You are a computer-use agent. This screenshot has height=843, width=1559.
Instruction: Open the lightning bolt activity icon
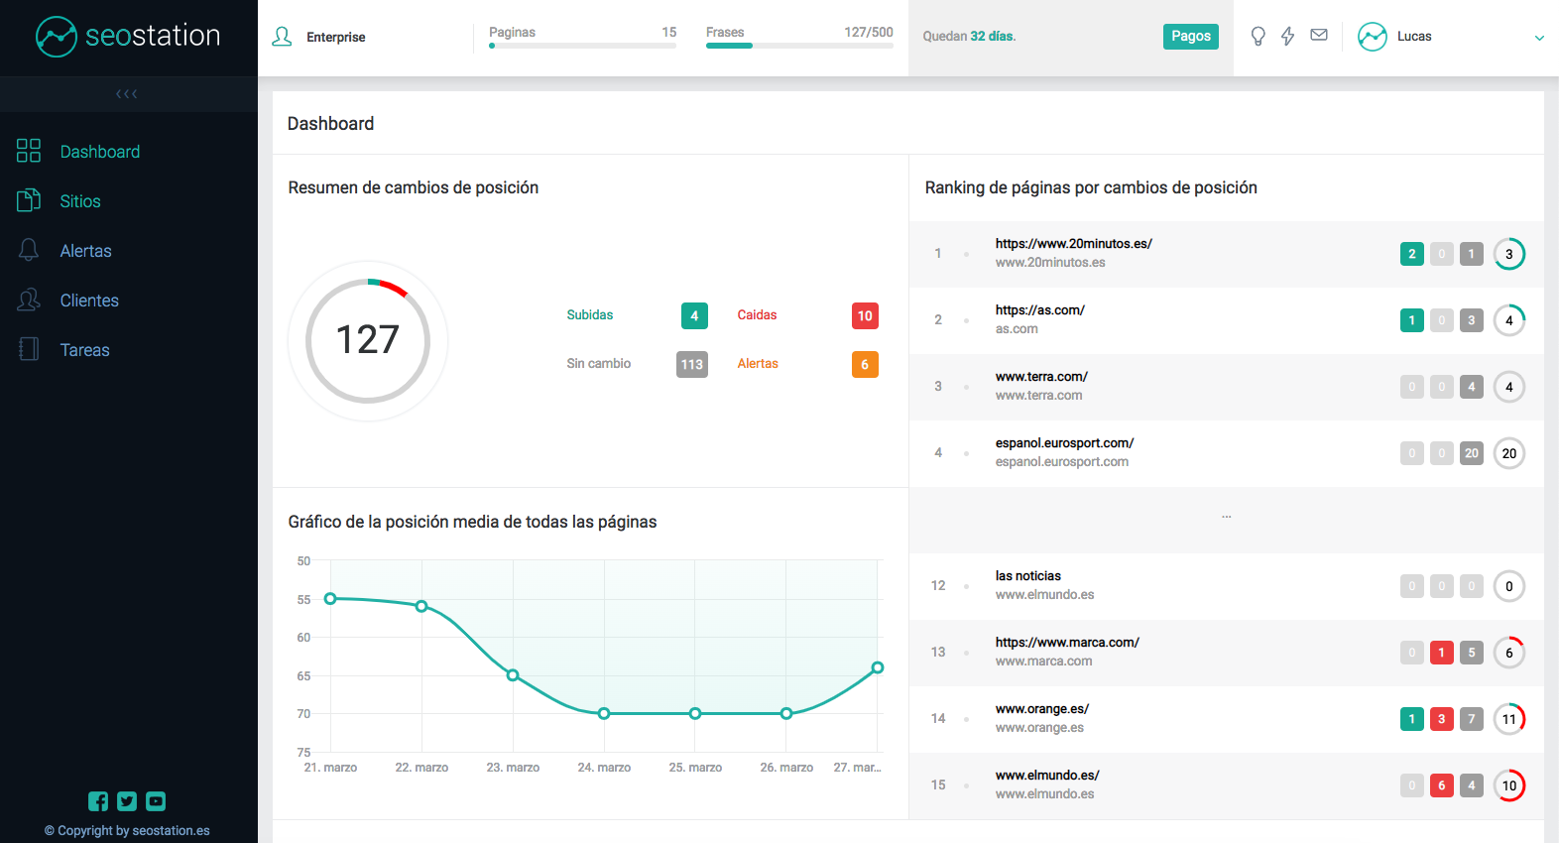[1287, 37]
